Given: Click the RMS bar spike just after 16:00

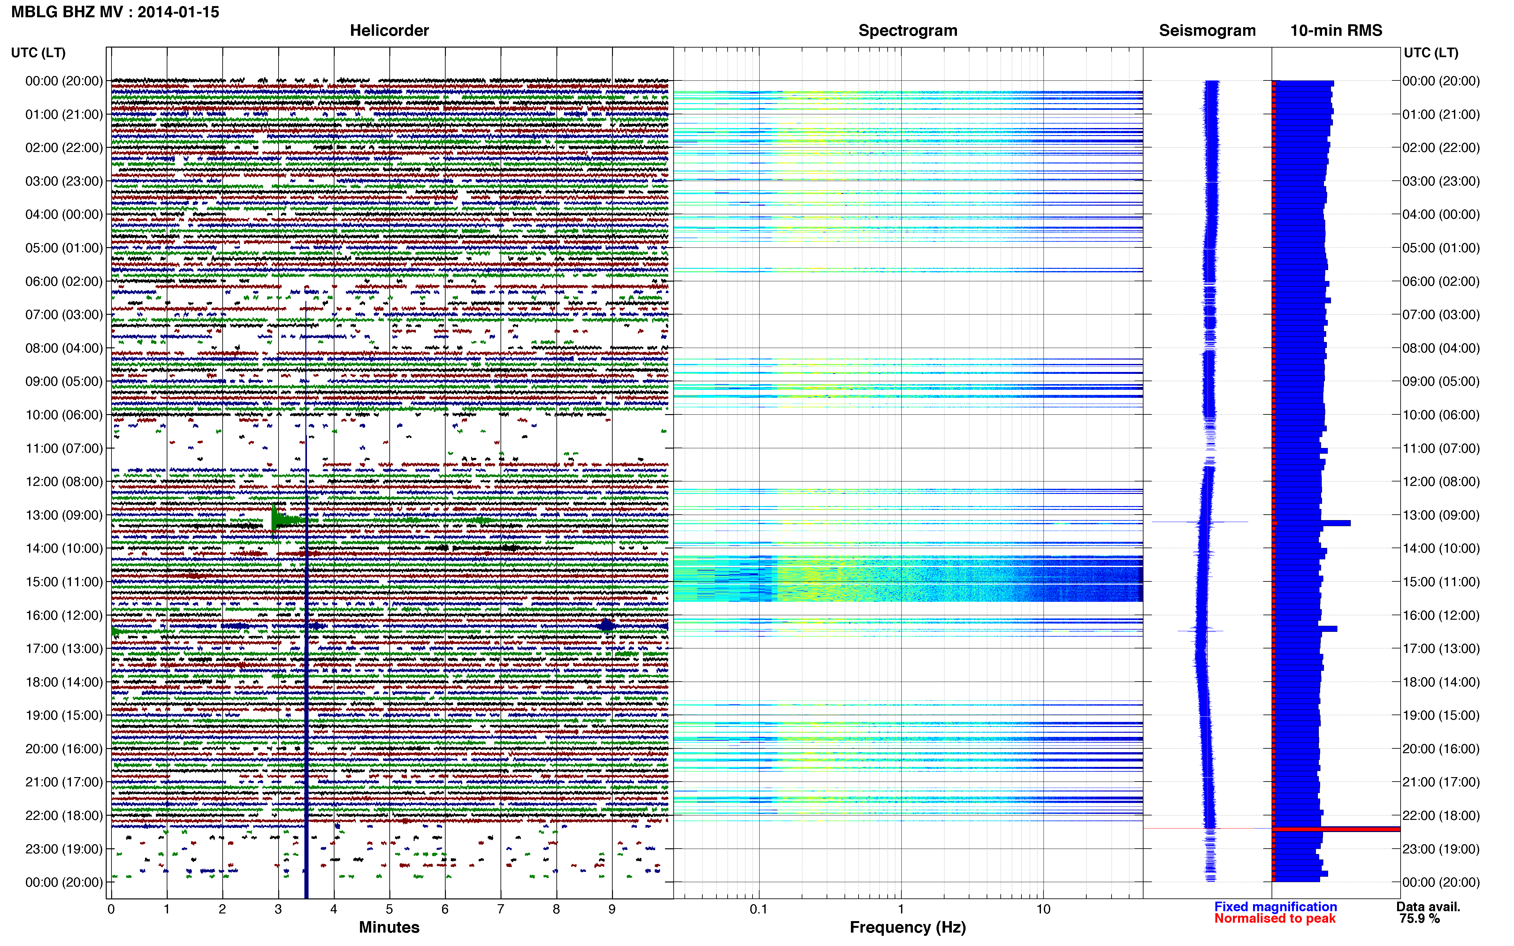Looking at the screenshot, I should pyautogui.click(x=1305, y=629).
